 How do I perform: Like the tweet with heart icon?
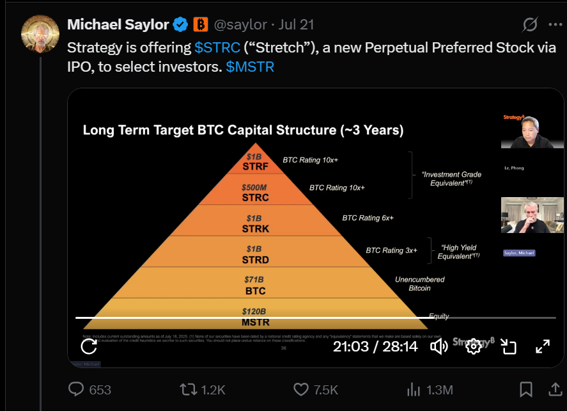pos(301,390)
